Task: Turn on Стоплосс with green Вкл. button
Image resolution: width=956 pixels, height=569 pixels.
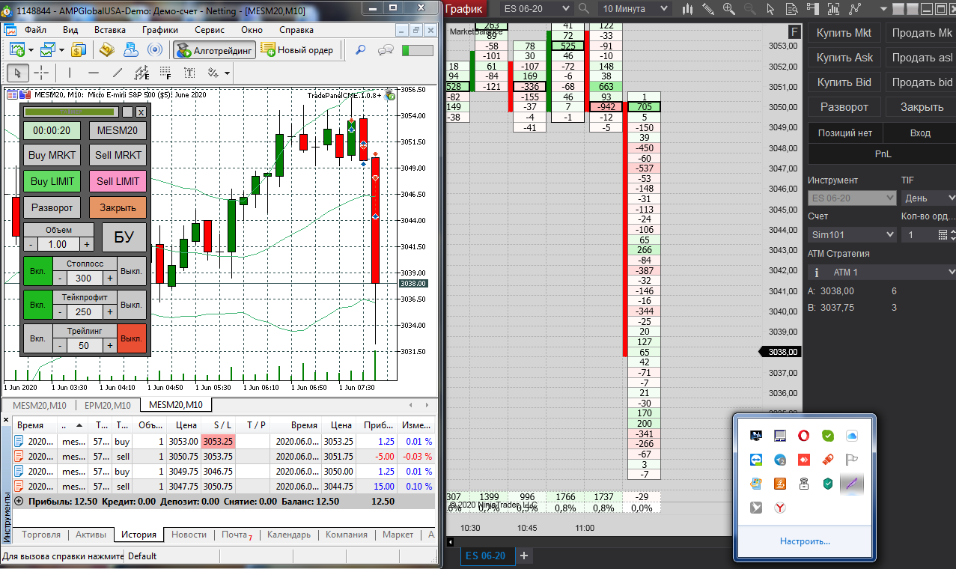Action: (x=37, y=270)
